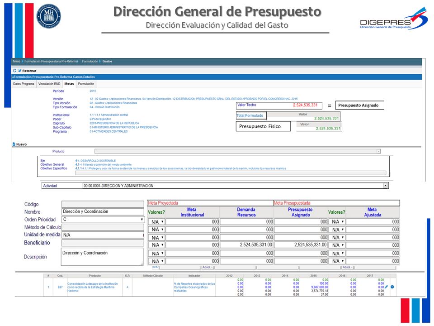Click product code 897 in the table
This screenshot has height=326, width=434.
[60, 287]
